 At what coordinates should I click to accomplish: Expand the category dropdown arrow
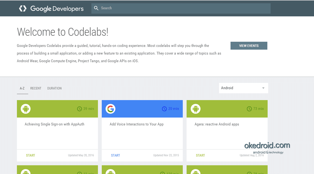pyautogui.click(x=263, y=88)
